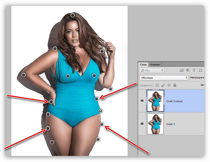The height and width of the screenshot is (162, 210).
Task: Enable the adjustment layer filter icon
Action: pyautogui.click(x=188, y=70)
